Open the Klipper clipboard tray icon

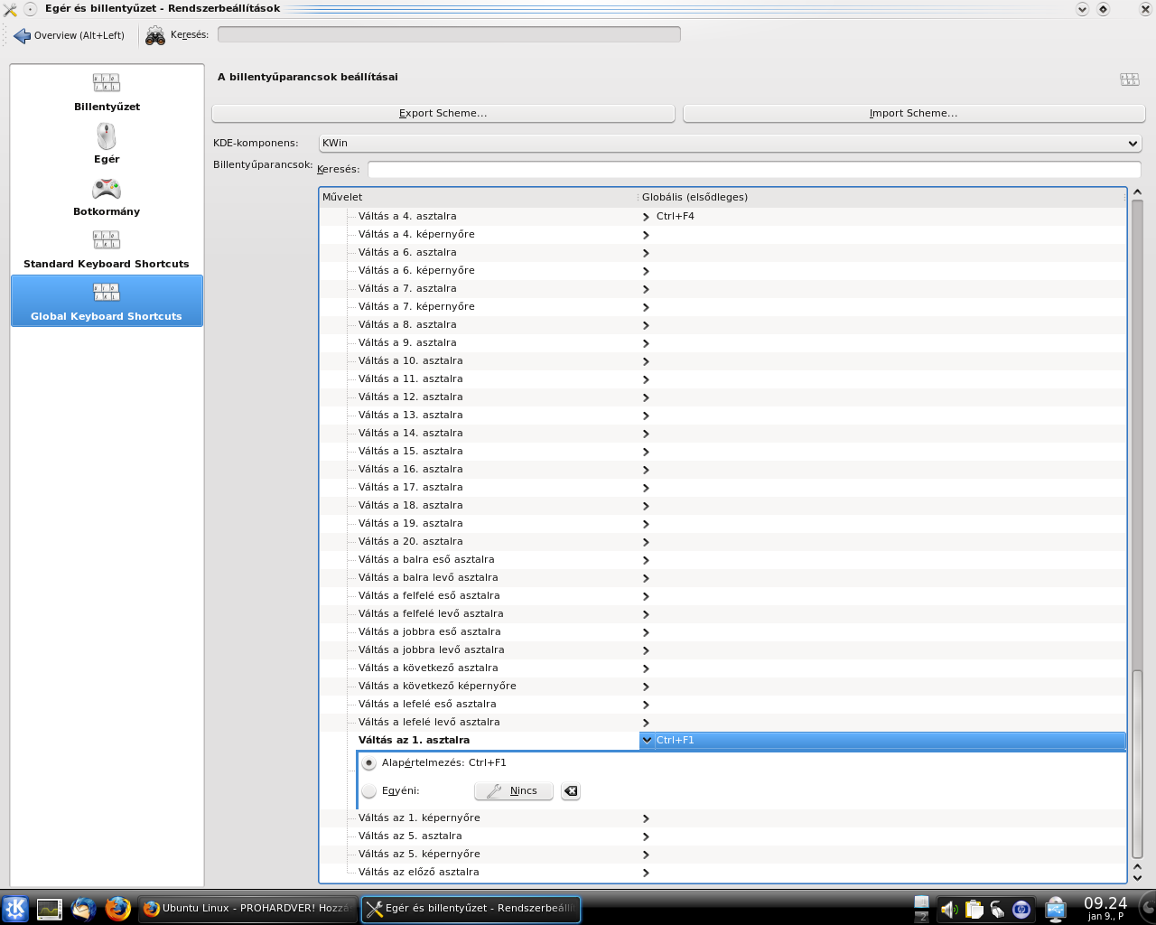click(x=974, y=910)
